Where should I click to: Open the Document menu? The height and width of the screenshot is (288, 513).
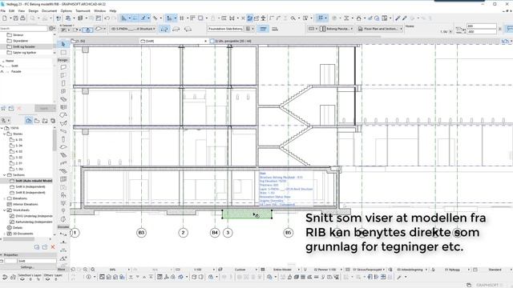click(49, 10)
